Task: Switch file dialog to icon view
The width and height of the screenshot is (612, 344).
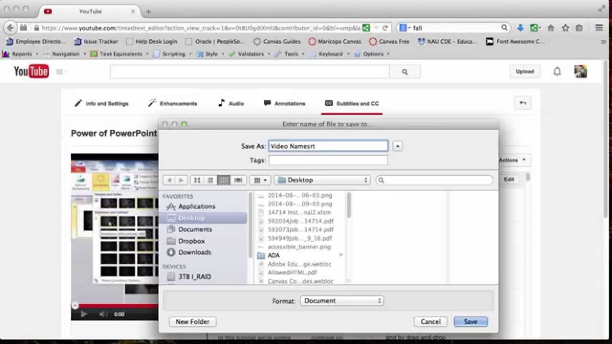Action: (197, 180)
